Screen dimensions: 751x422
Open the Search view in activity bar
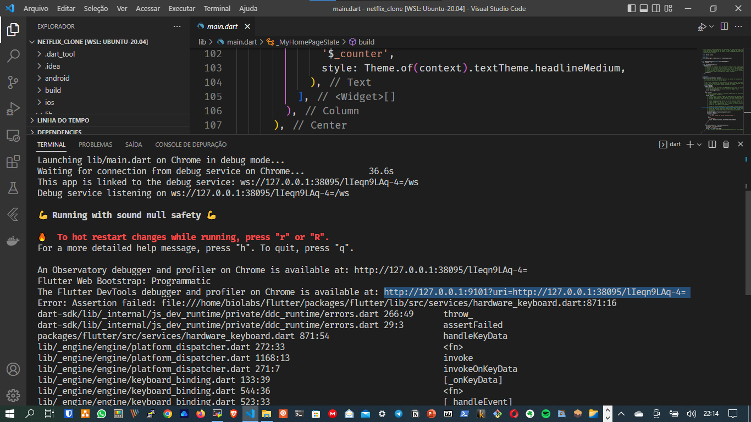(x=13, y=56)
